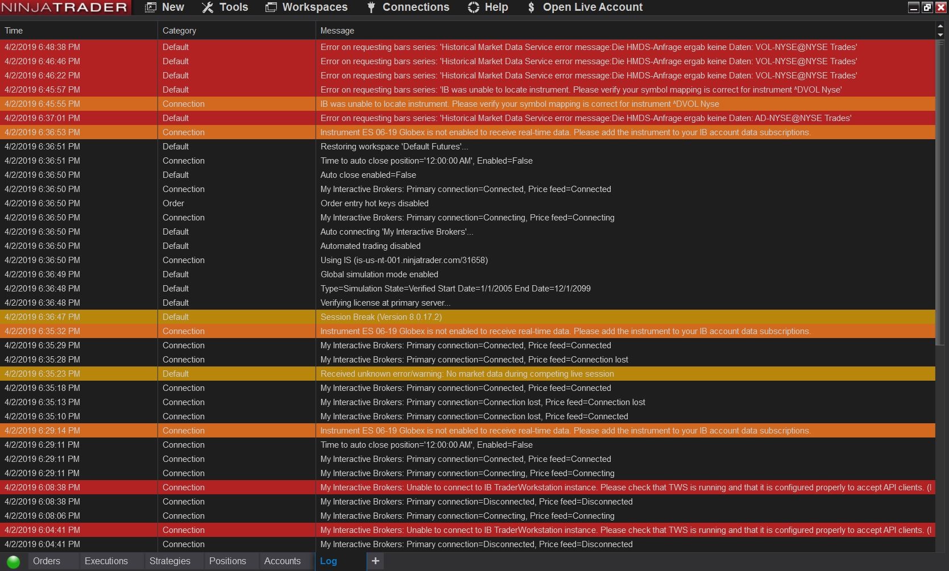Select 'Automated trading disabled' row
This screenshot has width=949, height=571.
(467, 246)
